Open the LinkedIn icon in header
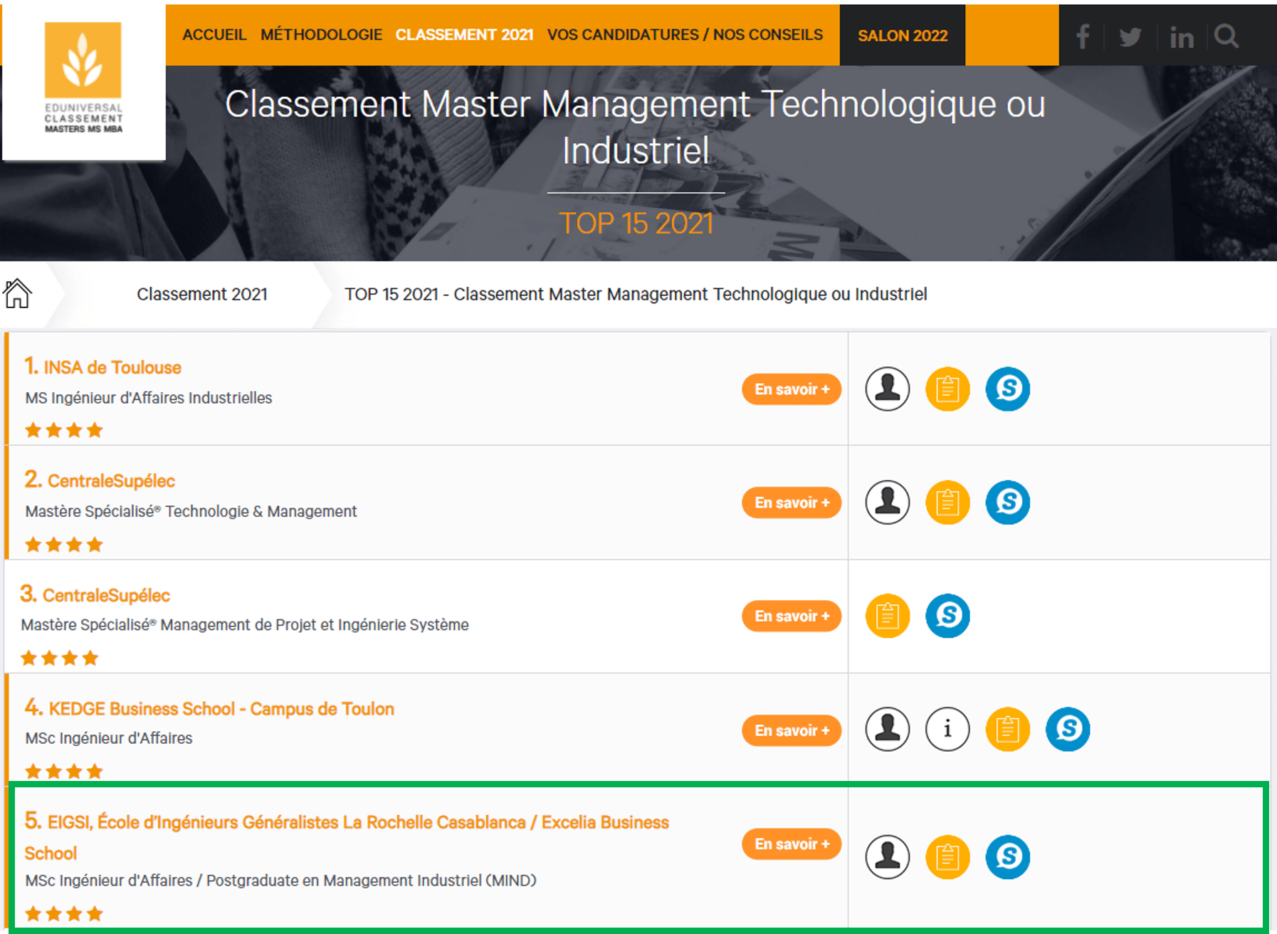The image size is (1277, 934). [x=1182, y=37]
